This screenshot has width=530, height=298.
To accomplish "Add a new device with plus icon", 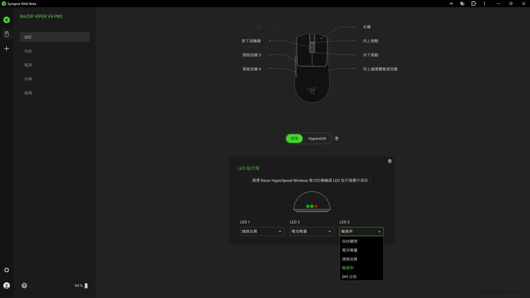I will (7, 49).
